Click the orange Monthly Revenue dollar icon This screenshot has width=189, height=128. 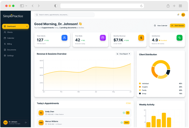[141, 38]
